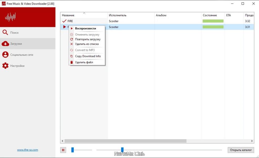Open the www.the-sz.com link
Image resolution: width=259 pixels, height=158 pixels.
point(28,150)
